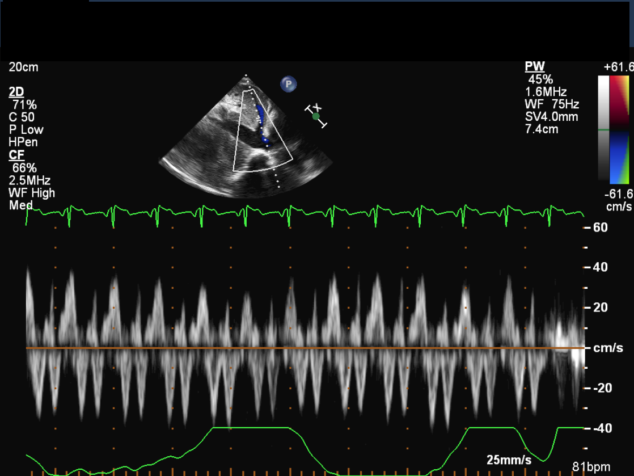Screen dimensions: 634x476
Task: Click the 20cm depth label
Action: [x=23, y=67]
